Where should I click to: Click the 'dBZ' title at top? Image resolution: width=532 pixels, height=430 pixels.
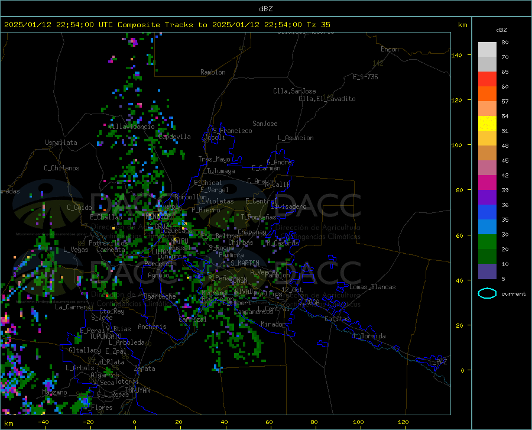(x=265, y=9)
